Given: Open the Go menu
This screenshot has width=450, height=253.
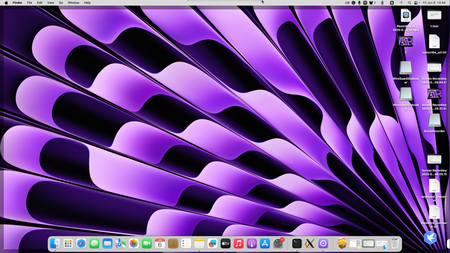Looking at the screenshot, I should click(x=61, y=3).
